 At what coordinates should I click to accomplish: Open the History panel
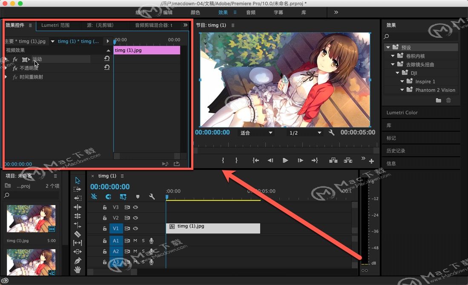click(396, 151)
